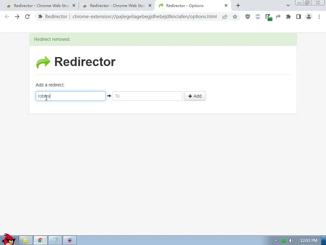Click the 12:03 PM clock
Image resolution: width=326 pixels, height=245 pixels.
point(309,241)
